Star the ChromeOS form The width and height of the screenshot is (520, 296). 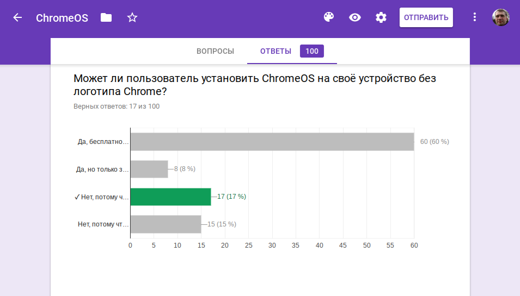(x=132, y=17)
